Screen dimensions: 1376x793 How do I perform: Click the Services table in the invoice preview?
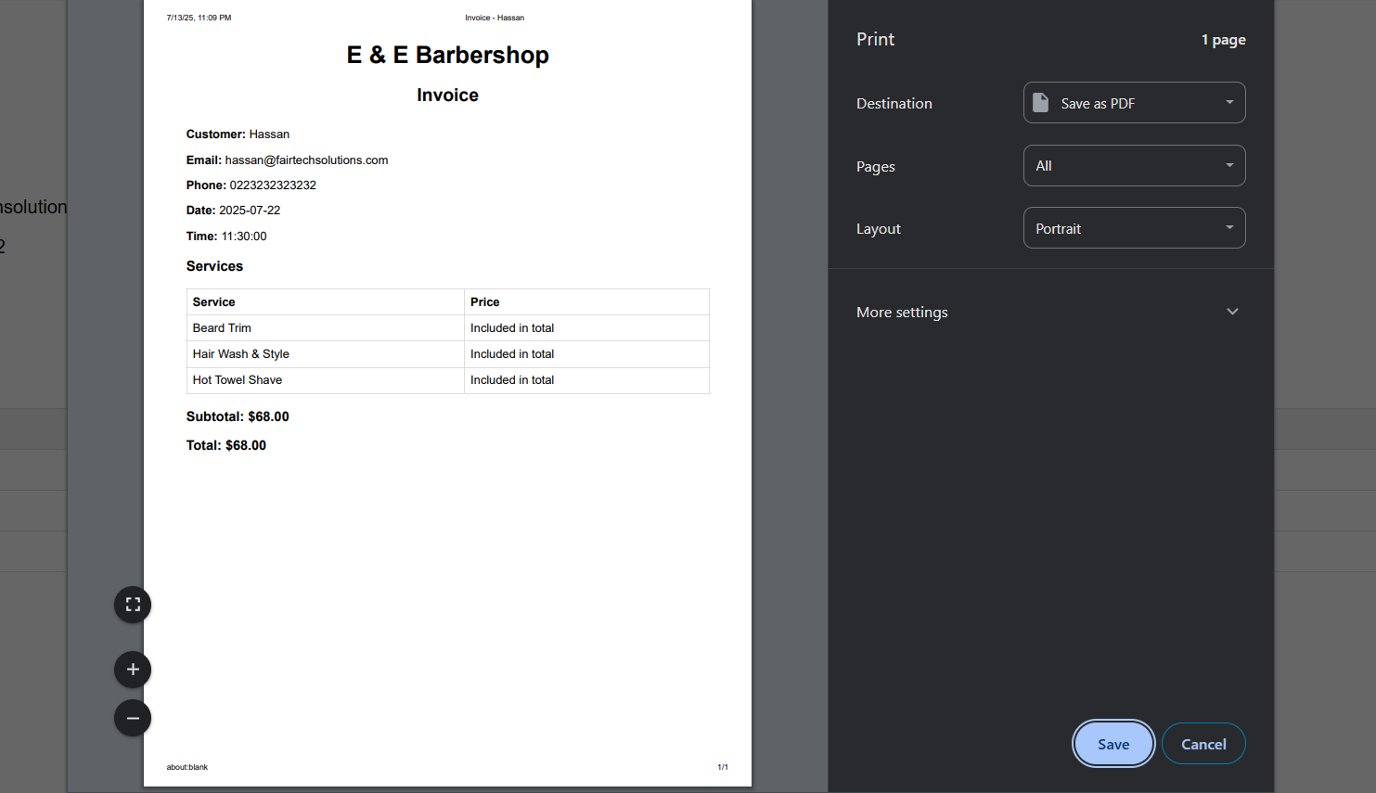[447, 341]
